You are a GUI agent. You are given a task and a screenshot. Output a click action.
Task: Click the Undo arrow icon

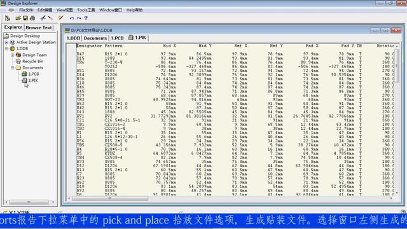click(x=72, y=18)
